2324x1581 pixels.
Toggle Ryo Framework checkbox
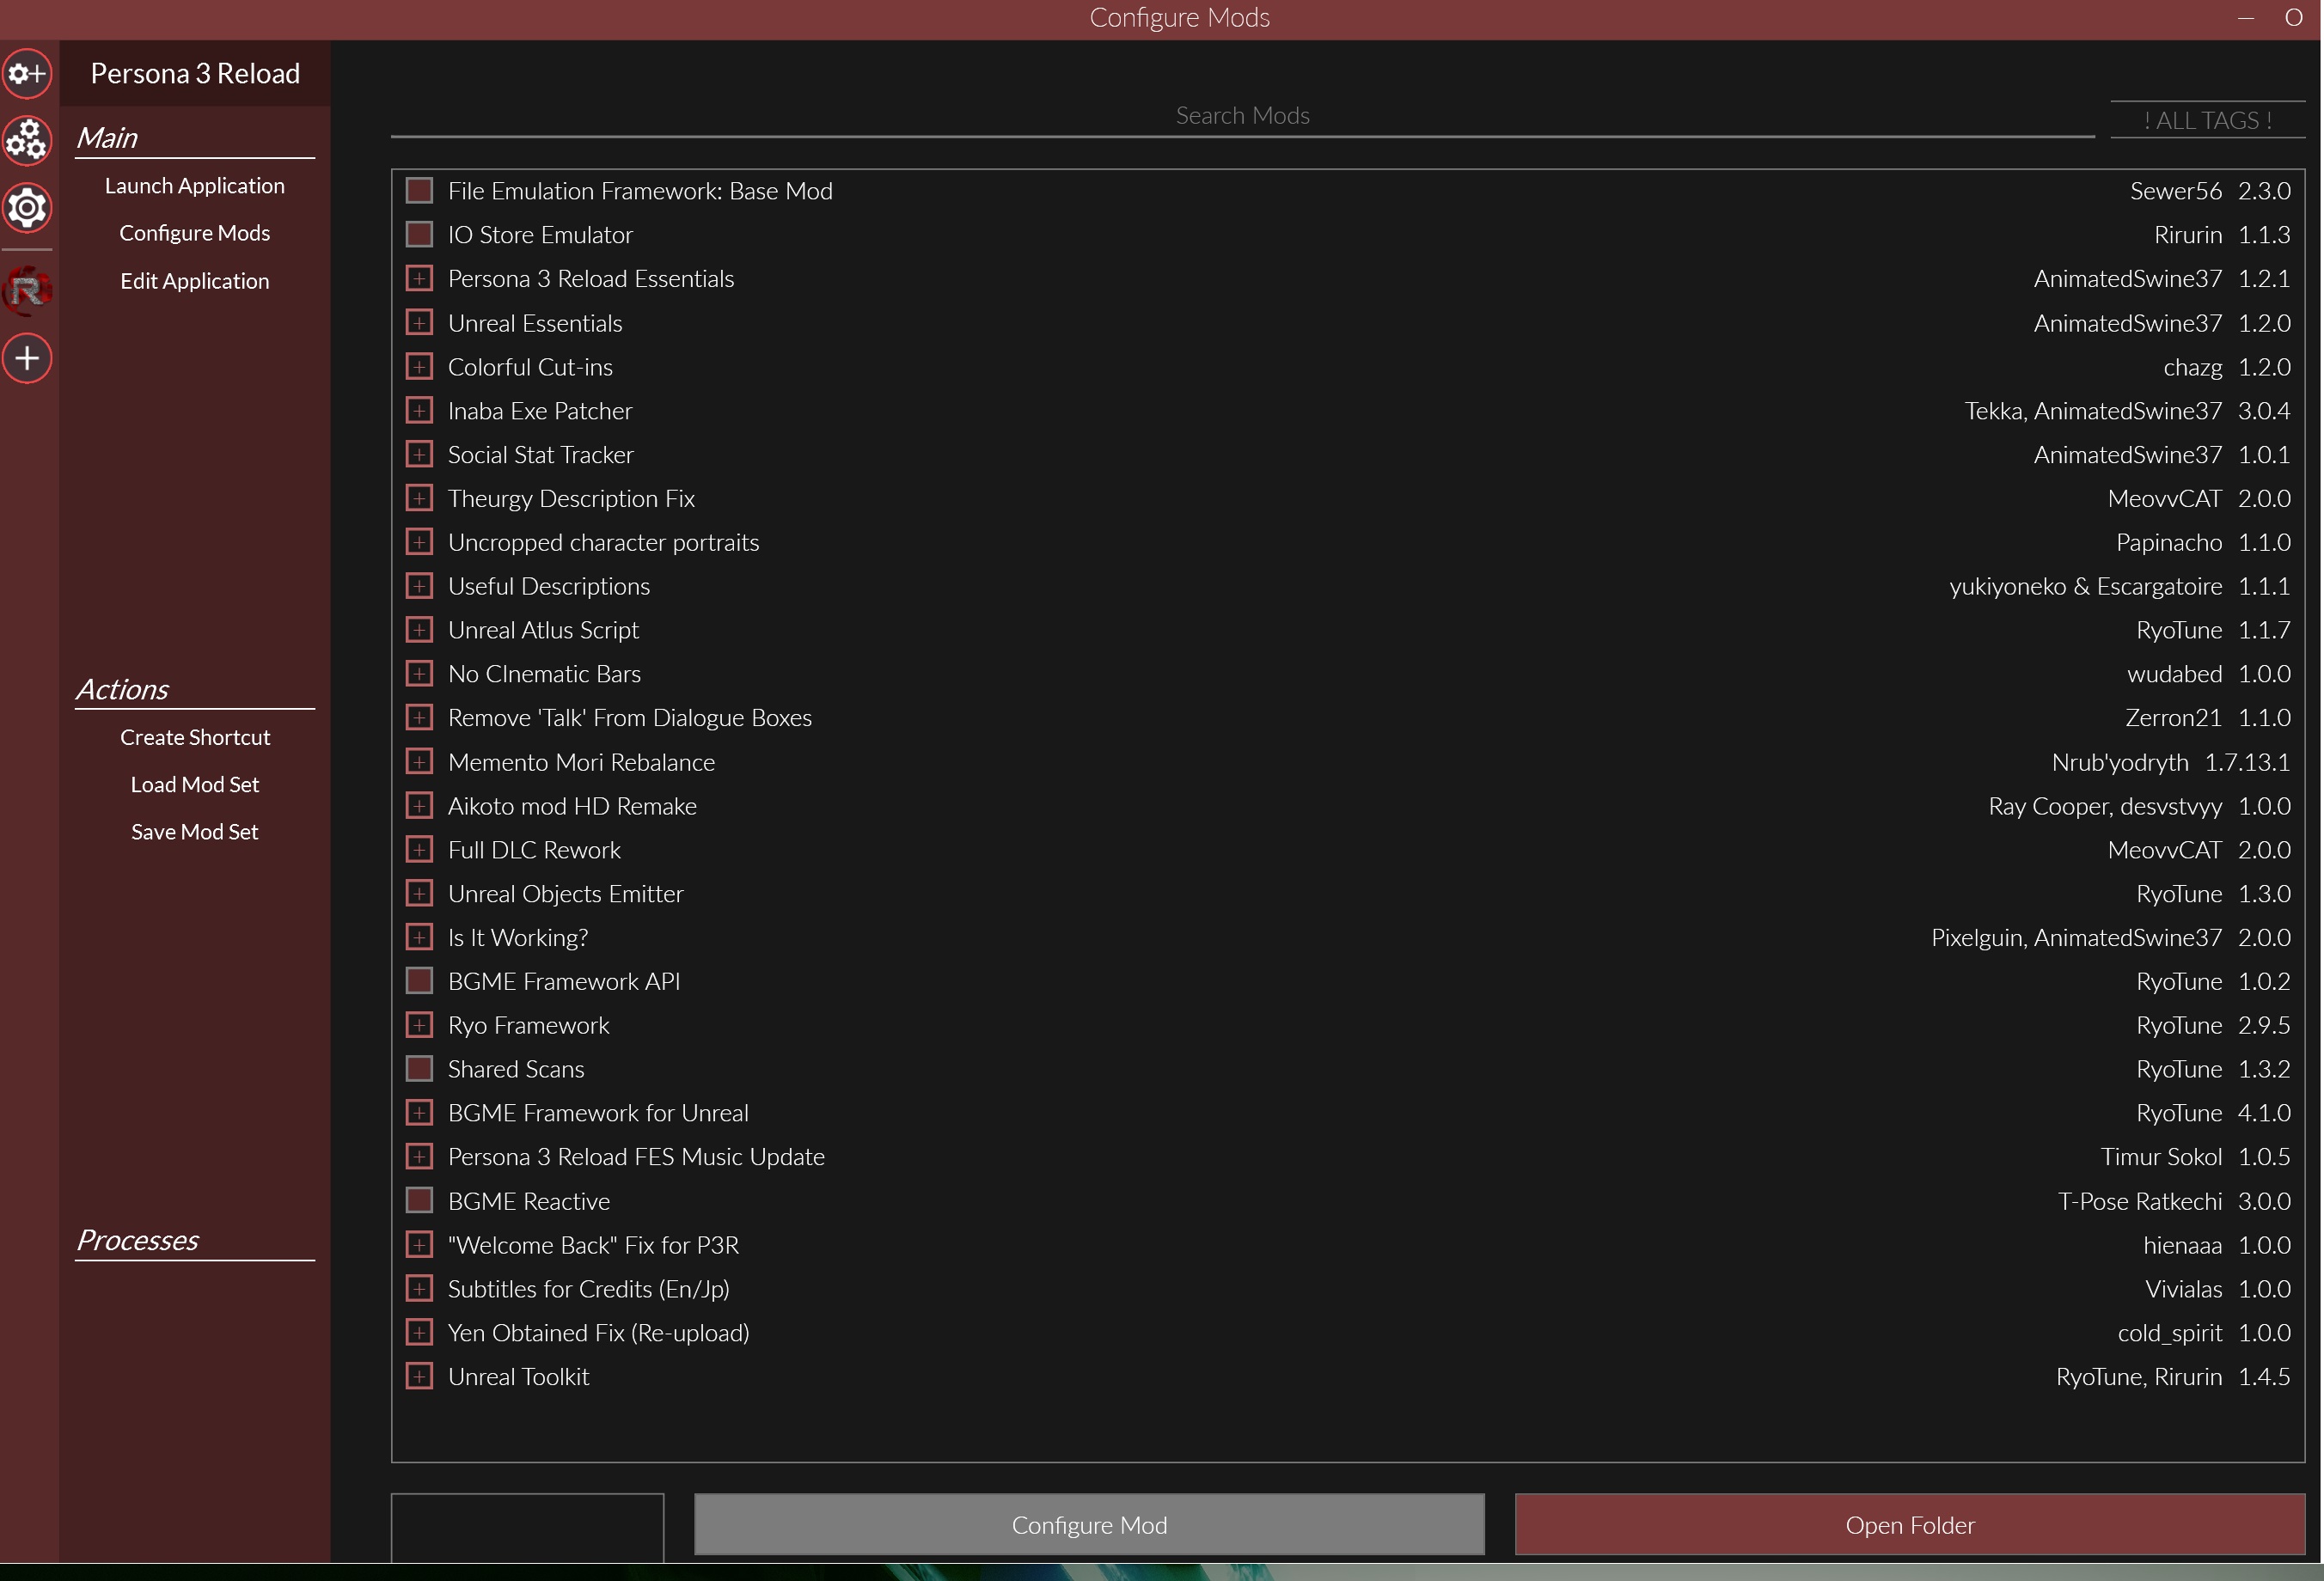click(x=419, y=1025)
